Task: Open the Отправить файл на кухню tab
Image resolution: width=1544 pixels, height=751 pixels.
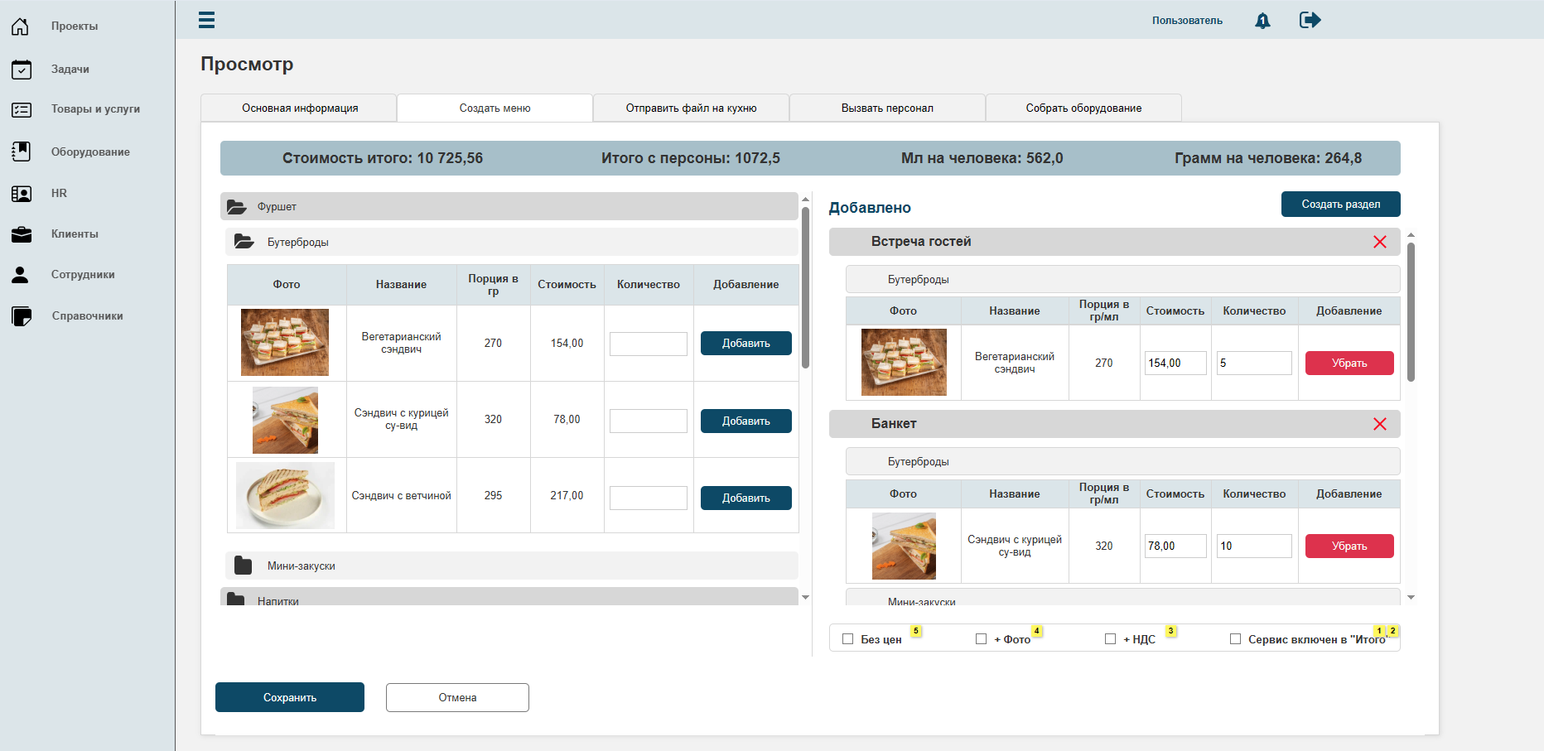Action: pos(691,108)
